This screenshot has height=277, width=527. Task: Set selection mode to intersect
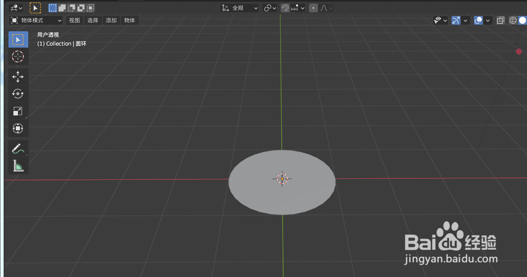click(x=90, y=8)
